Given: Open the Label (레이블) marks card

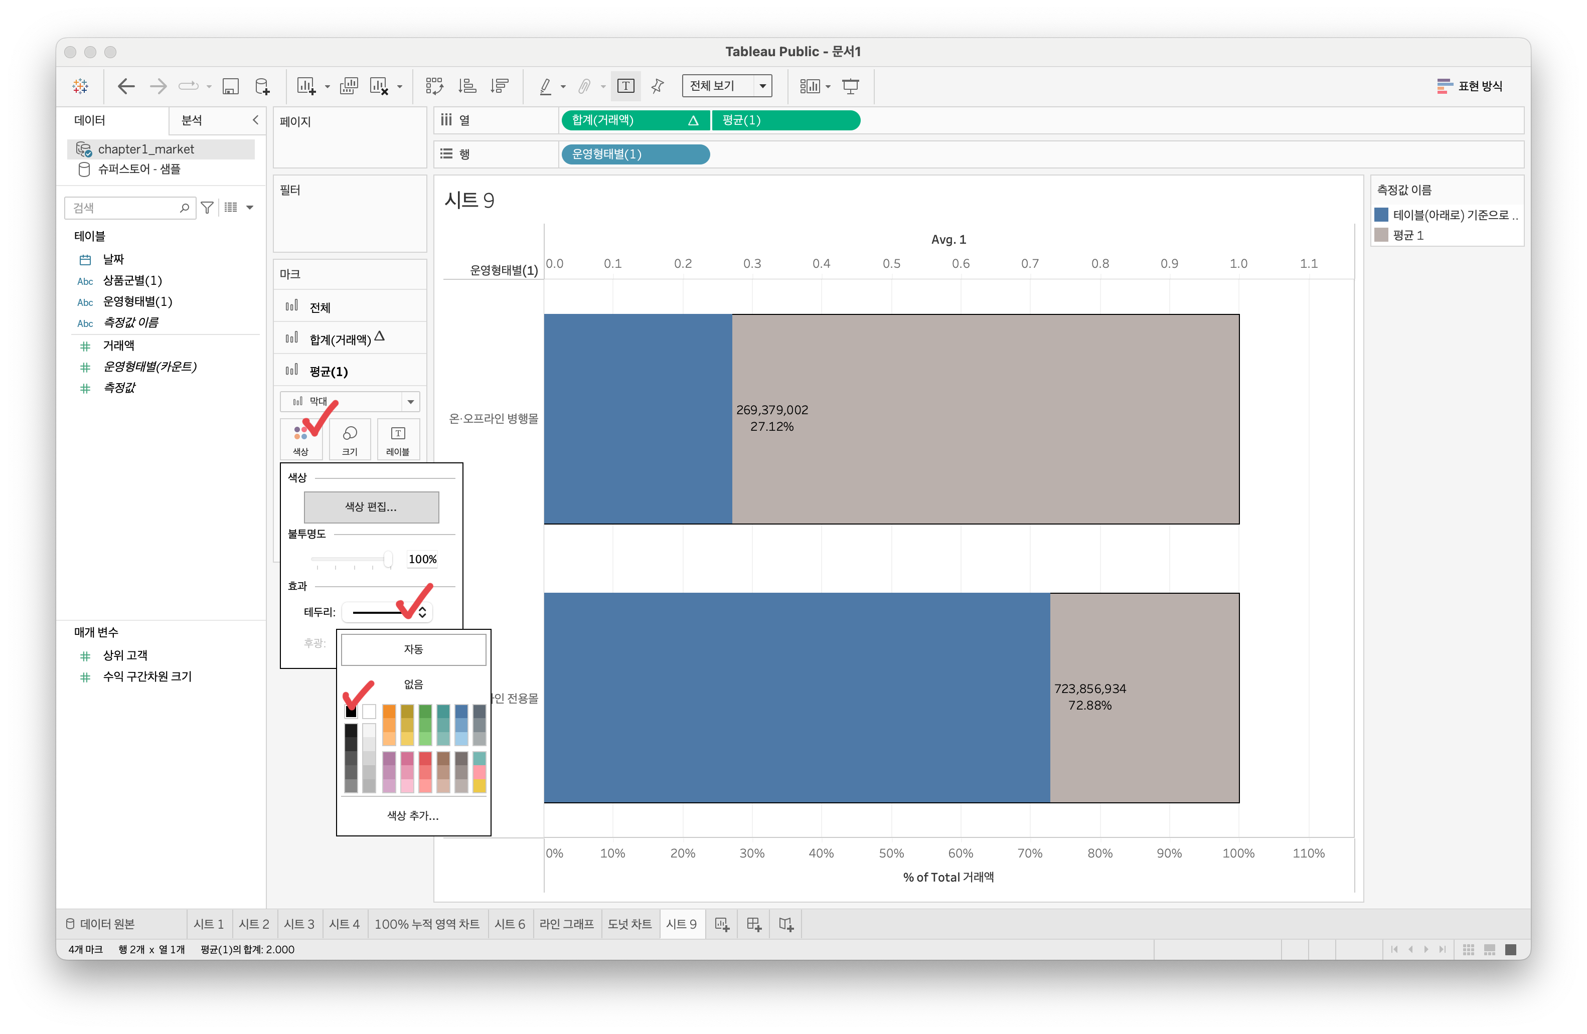Looking at the screenshot, I should click(x=398, y=439).
